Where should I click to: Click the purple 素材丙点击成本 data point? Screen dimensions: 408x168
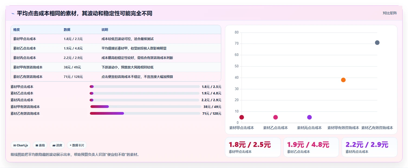coord(309,117)
